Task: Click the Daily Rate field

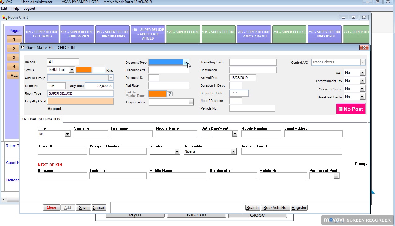Action: click(99, 86)
